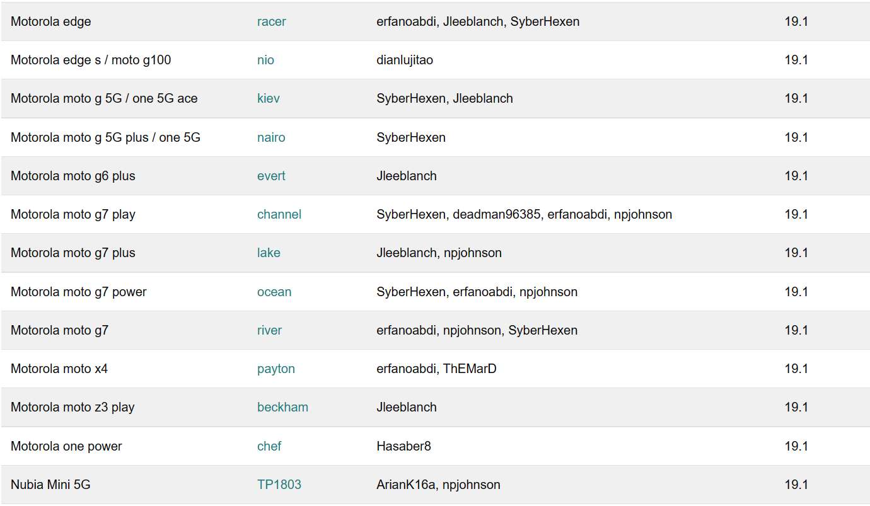Image resolution: width=870 pixels, height=506 pixels.
Task: Open the ocean codename link
Action: (274, 292)
